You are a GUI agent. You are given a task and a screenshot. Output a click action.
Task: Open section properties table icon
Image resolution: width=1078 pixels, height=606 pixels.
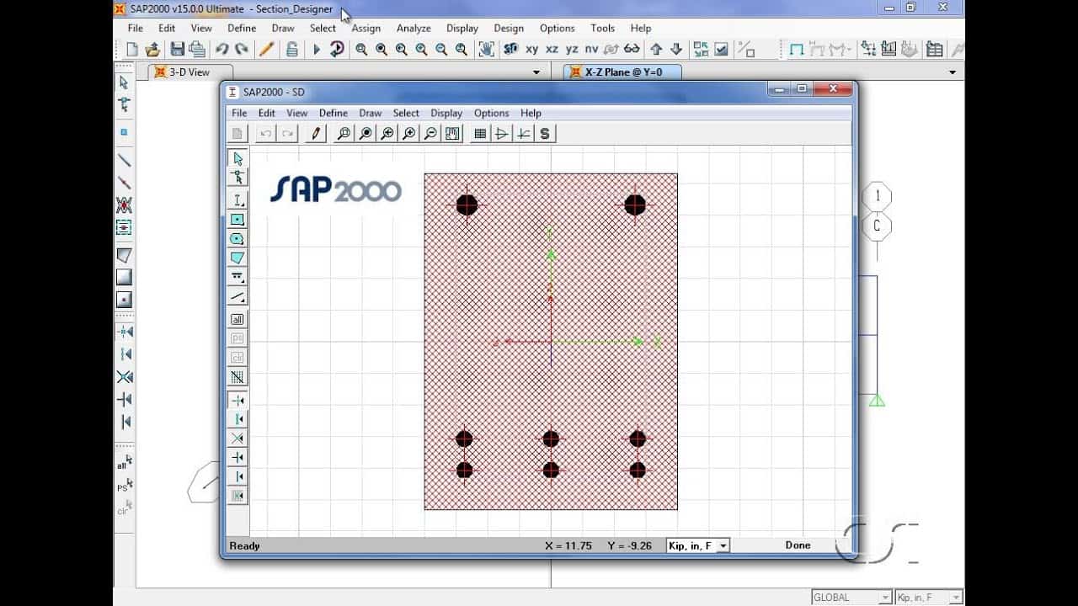[x=480, y=133]
